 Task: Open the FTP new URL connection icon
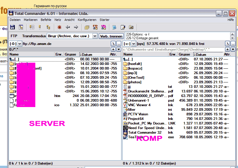[x=104, y=27]
